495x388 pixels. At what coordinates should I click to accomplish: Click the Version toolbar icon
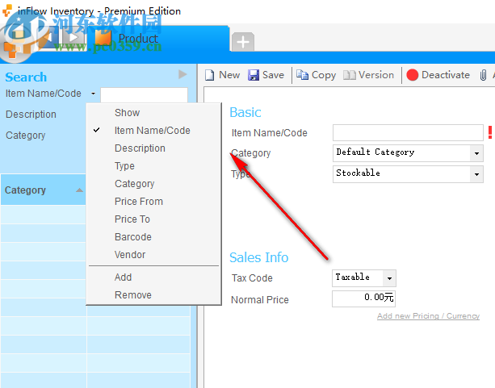(x=349, y=75)
